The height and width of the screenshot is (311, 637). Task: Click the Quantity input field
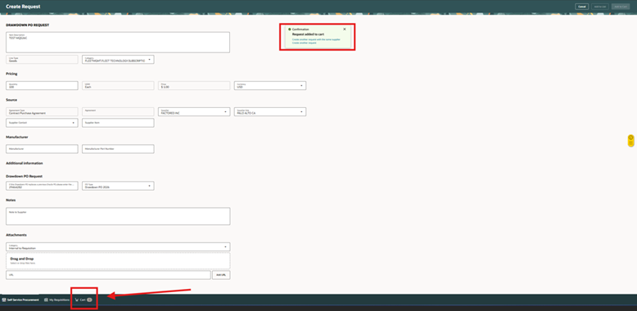[42, 86]
